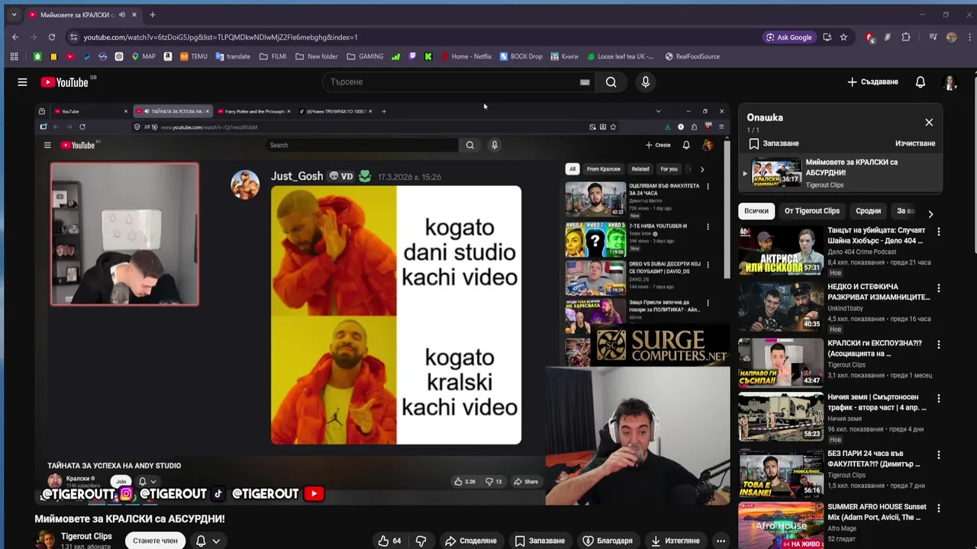Image resolution: width=977 pixels, height=549 pixels.
Task: Select the Всички filter chip
Action: (756, 211)
